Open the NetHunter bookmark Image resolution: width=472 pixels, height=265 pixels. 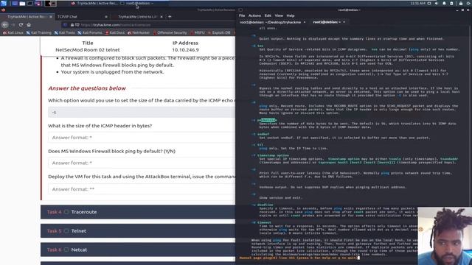(139, 32)
